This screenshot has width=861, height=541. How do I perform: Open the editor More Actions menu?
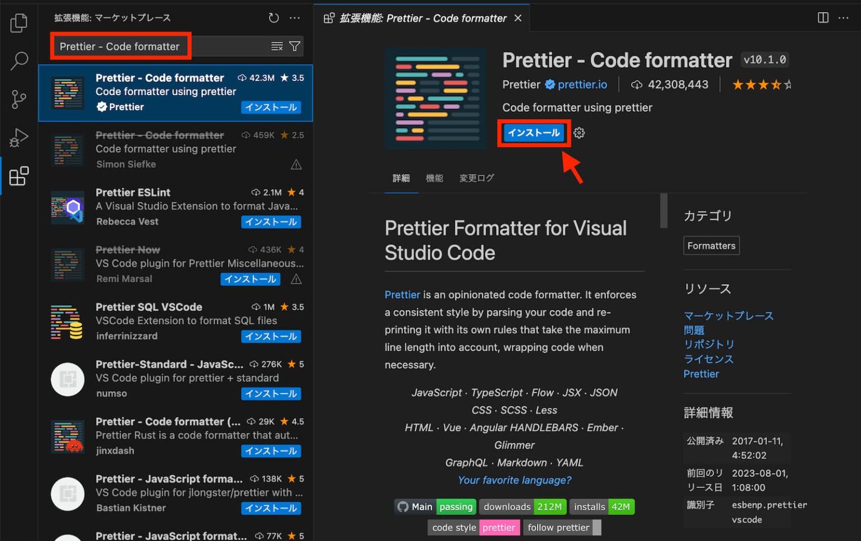click(x=844, y=17)
